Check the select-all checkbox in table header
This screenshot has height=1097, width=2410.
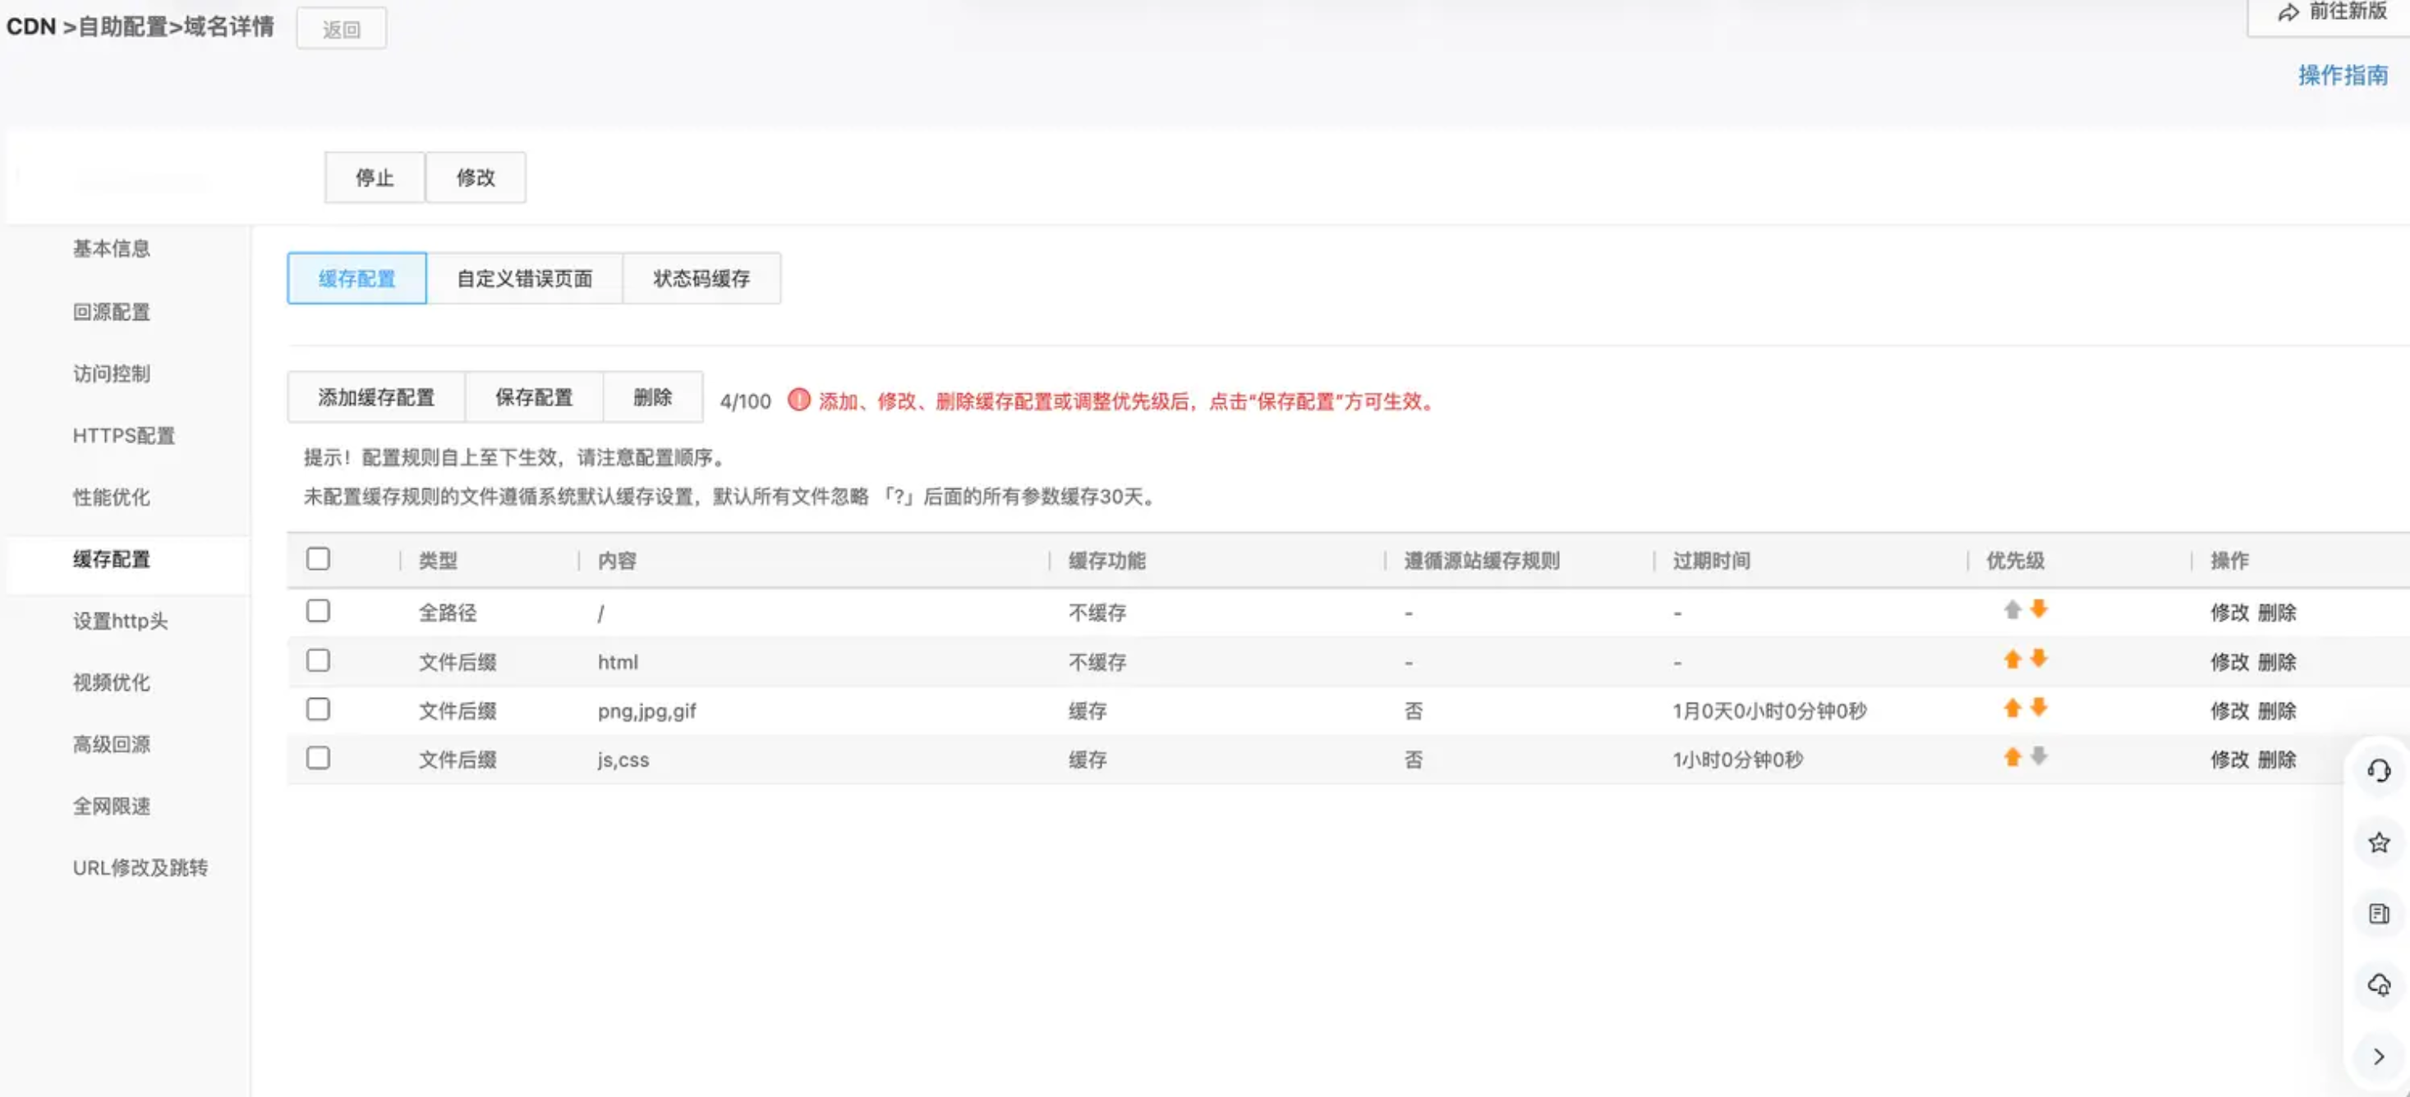318,559
